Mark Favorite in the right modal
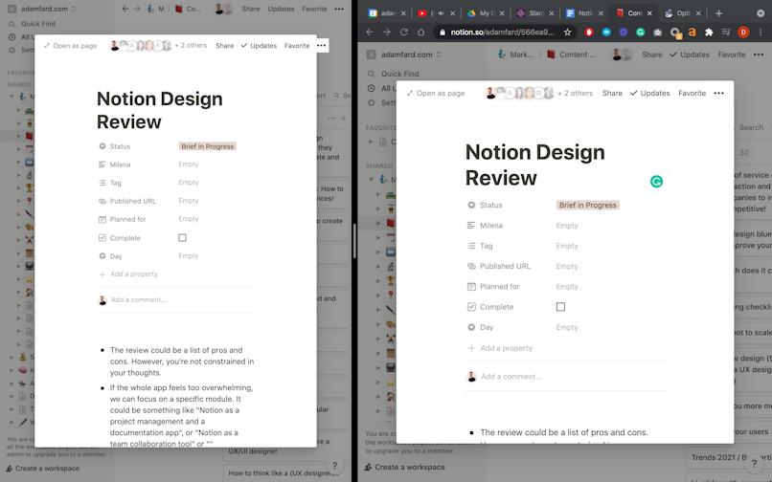Screen dimensions: 772x482 coord(692,93)
